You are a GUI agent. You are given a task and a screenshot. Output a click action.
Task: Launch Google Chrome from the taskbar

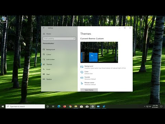coord(70,106)
